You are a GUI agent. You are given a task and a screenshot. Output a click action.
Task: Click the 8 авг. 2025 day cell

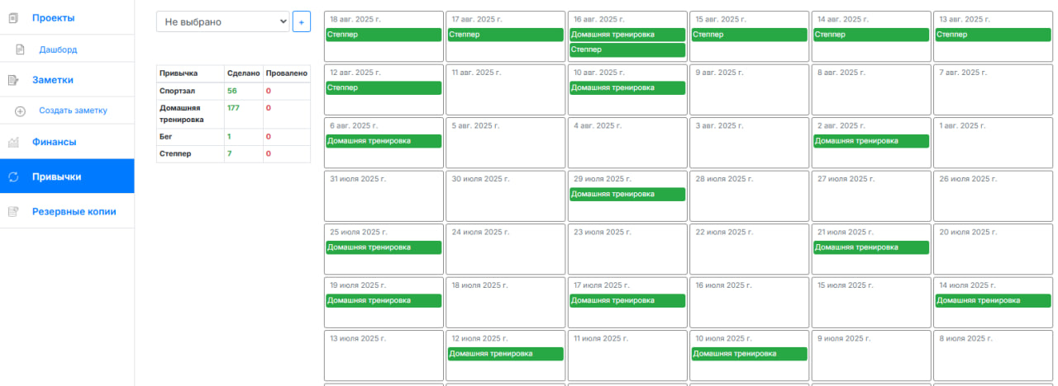(871, 89)
